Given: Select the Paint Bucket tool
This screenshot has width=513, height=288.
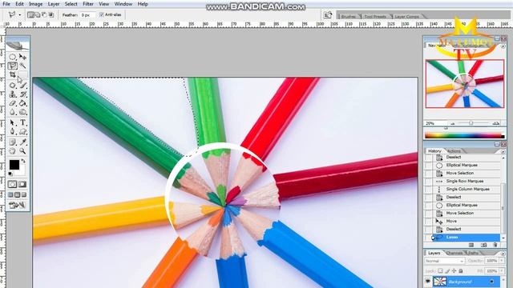Looking at the screenshot, I should [22, 103].
